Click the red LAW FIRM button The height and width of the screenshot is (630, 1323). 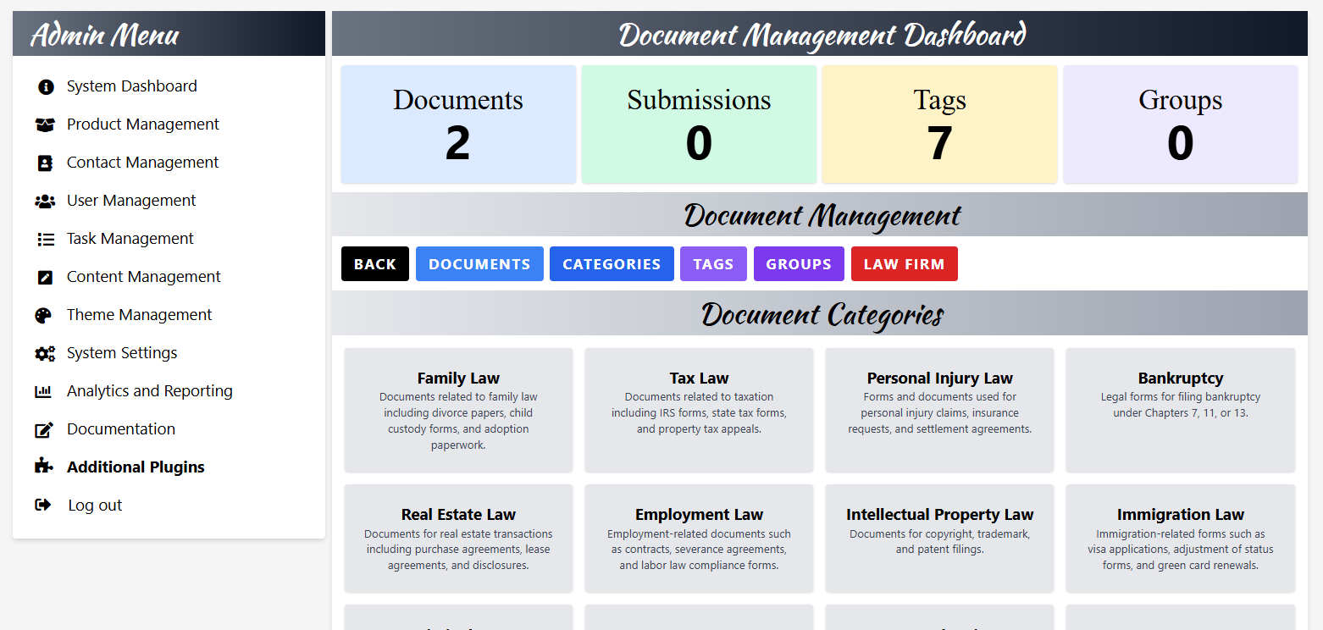click(x=905, y=264)
